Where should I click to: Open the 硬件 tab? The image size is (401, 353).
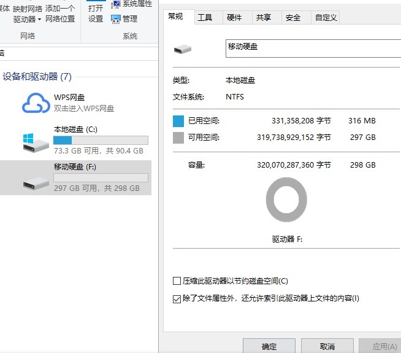pos(237,17)
